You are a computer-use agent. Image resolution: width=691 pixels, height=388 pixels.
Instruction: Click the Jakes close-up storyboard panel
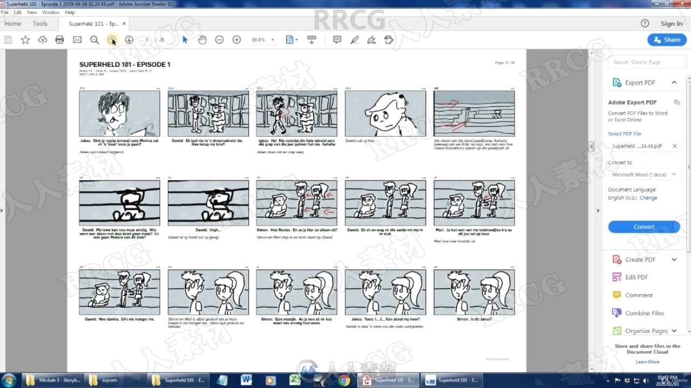(x=119, y=113)
